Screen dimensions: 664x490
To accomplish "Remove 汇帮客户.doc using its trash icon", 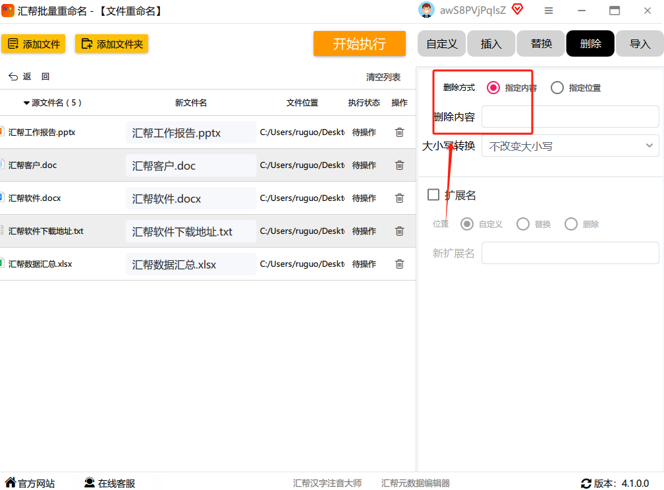I will (x=399, y=165).
